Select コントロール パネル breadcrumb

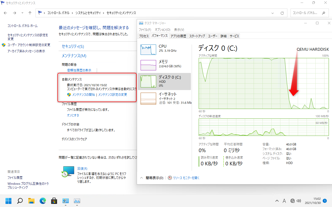(x=58, y=13)
